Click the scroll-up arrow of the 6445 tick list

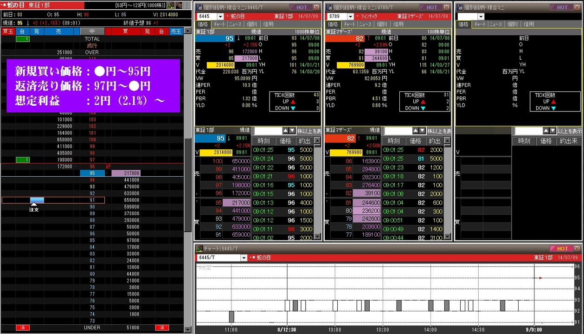[317, 141]
